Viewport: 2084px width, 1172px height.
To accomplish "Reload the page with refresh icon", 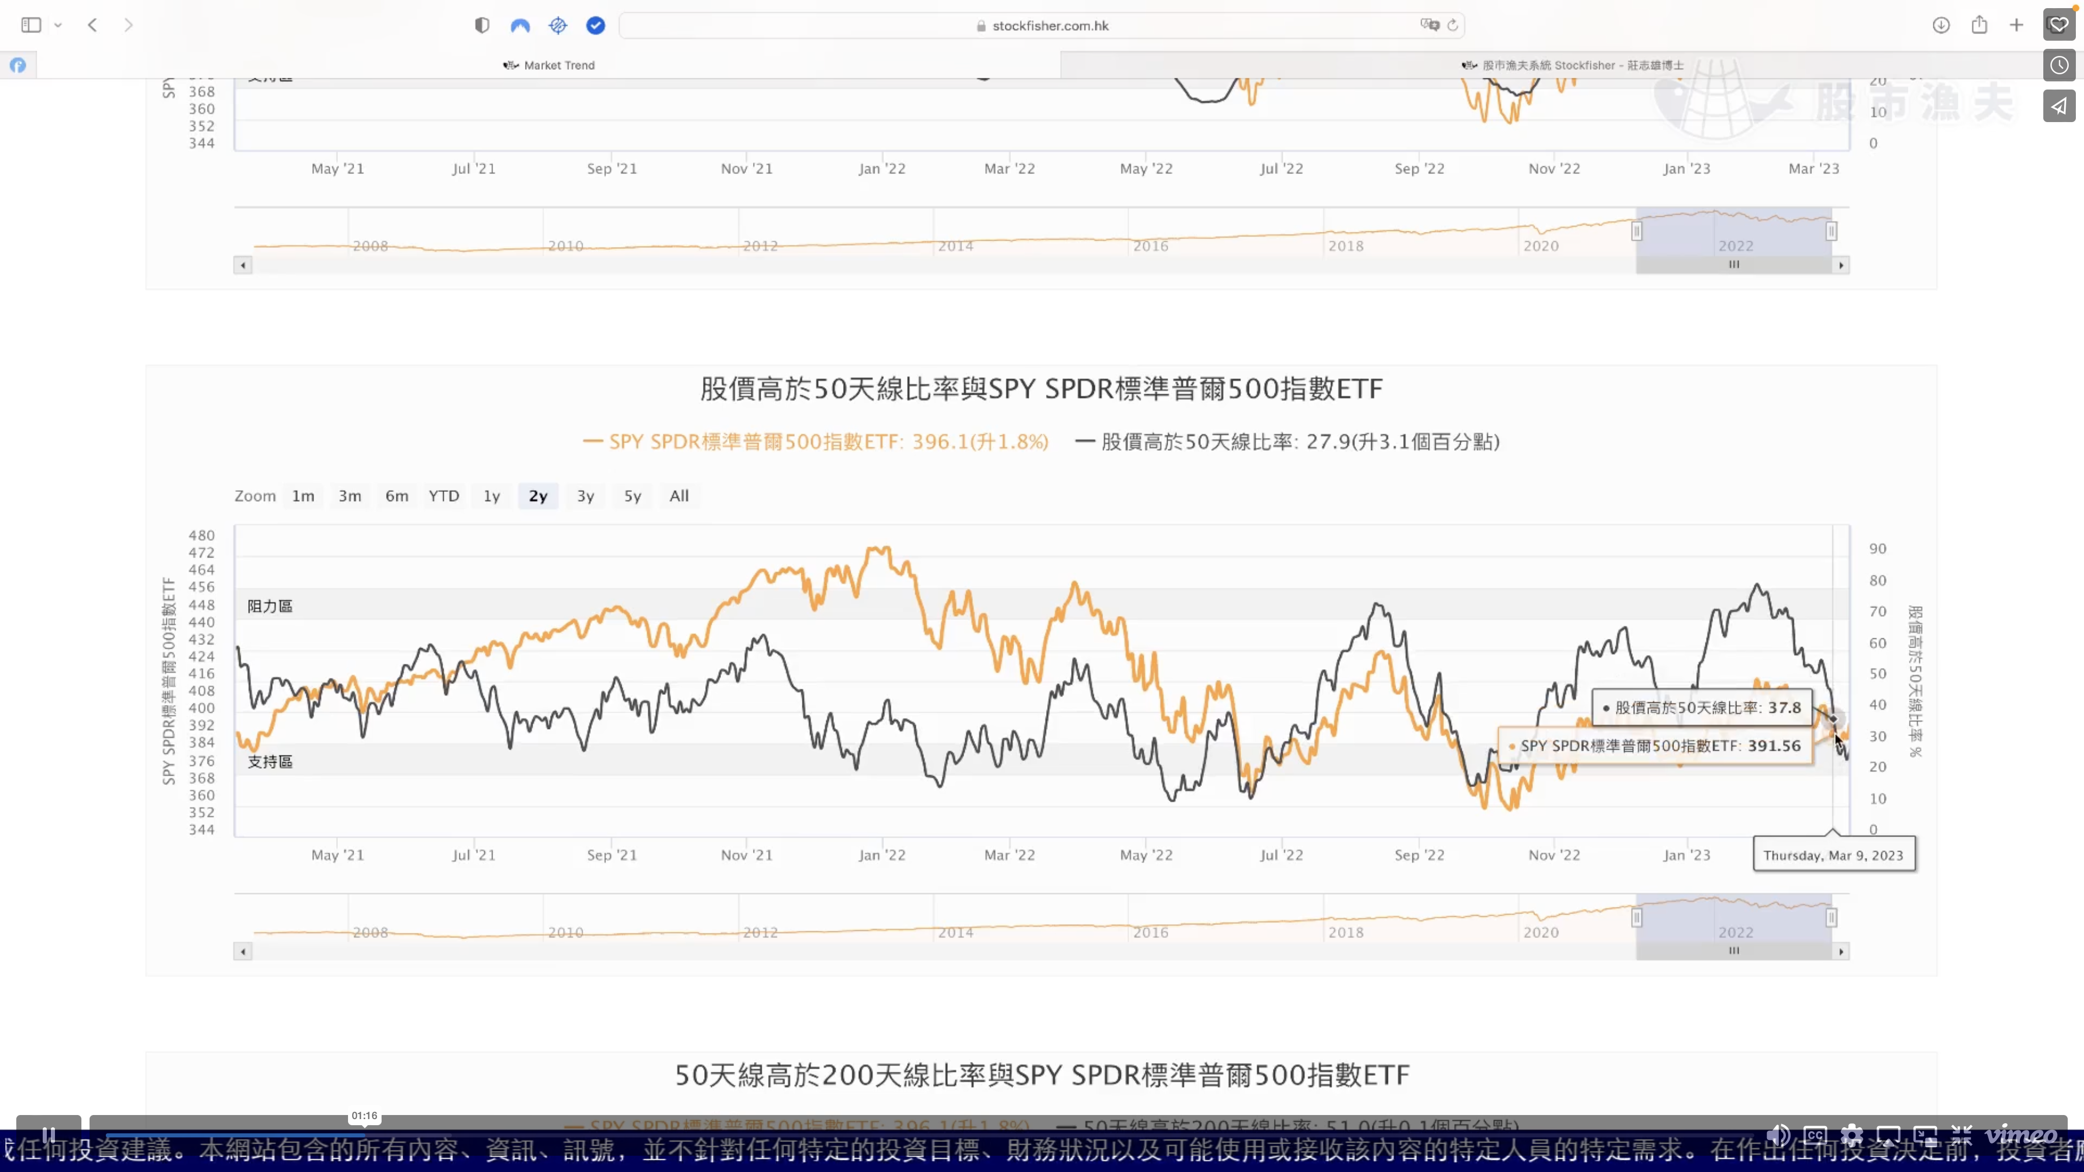I will [x=1453, y=25].
